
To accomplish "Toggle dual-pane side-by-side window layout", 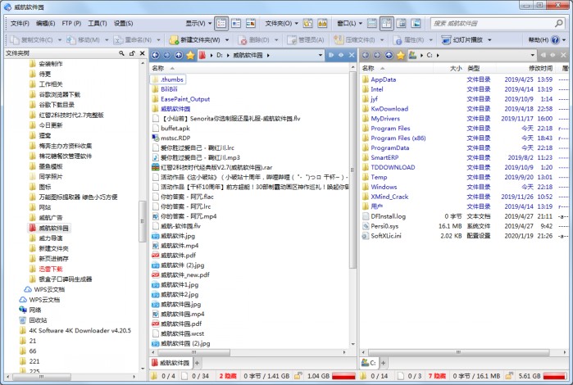I will tap(386, 24).
